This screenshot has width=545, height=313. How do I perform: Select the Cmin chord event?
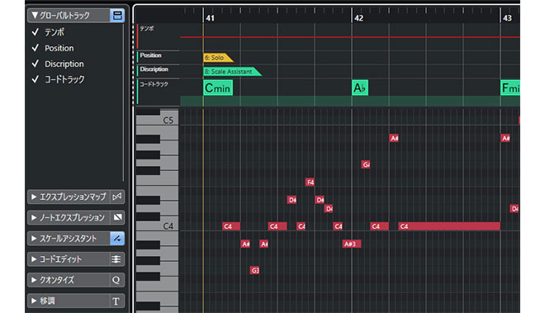218,88
